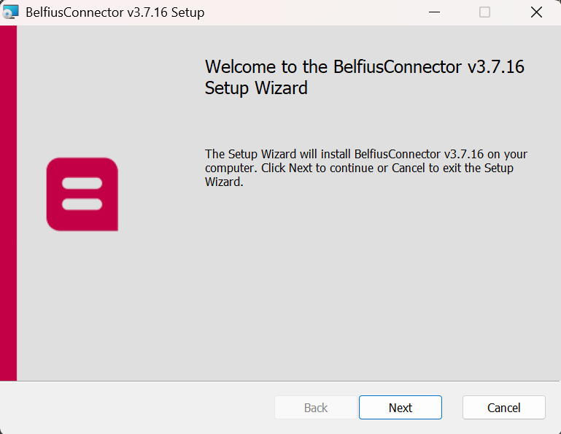Click the lower white bar in the Belfius logo
This screenshot has height=434, width=561.
(x=82, y=204)
